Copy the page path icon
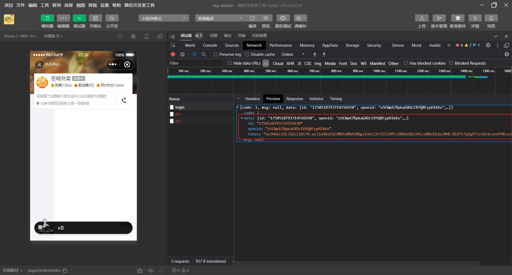Screen dimensions: 512x275 point(65,270)
